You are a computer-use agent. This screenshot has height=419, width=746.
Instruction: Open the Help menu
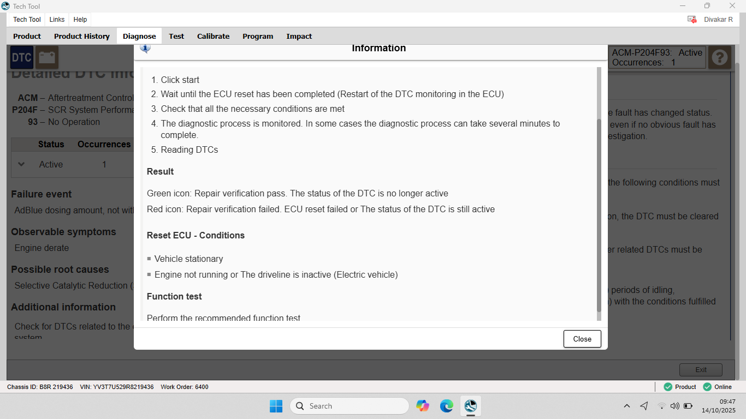coord(80,20)
